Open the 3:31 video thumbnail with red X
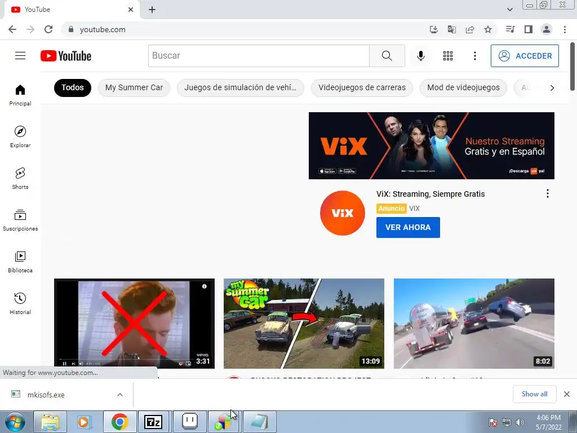The image size is (577, 433). tap(134, 323)
